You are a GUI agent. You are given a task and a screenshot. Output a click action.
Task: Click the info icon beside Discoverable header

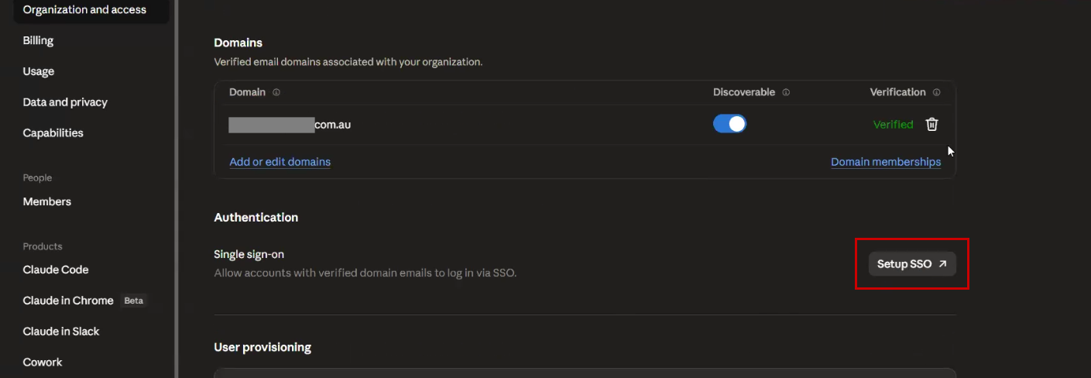786,92
